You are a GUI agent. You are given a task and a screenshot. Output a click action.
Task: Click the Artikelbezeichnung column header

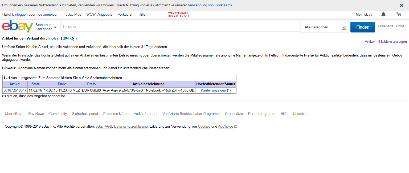[149, 84]
